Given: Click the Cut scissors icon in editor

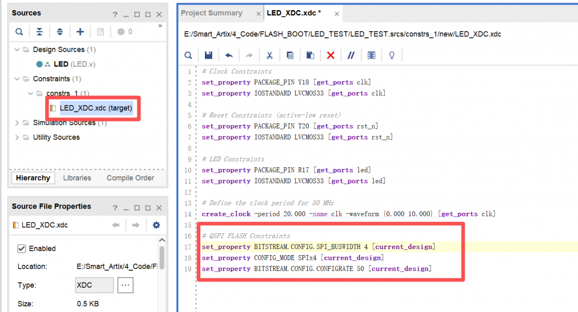Looking at the screenshot, I should click(269, 55).
